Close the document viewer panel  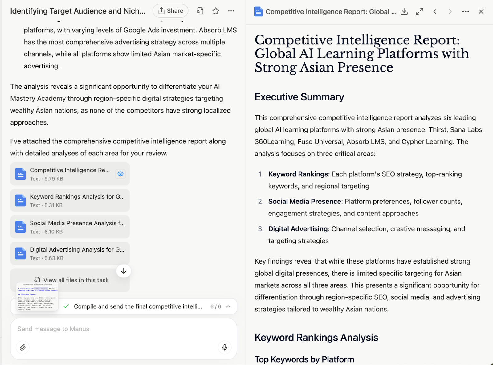point(481,12)
